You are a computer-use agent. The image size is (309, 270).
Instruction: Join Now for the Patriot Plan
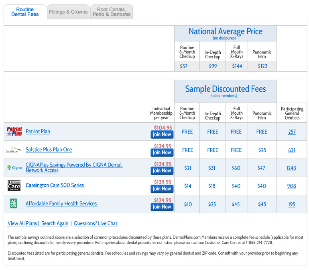(162, 134)
